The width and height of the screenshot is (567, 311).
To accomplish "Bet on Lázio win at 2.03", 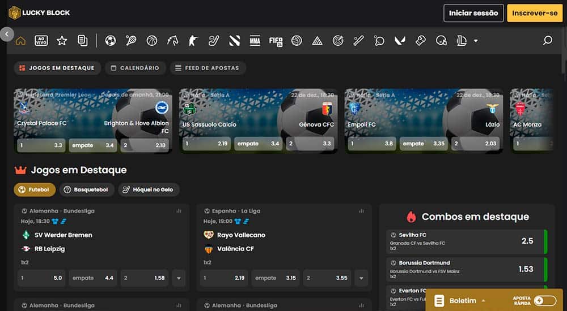I will (476, 144).
